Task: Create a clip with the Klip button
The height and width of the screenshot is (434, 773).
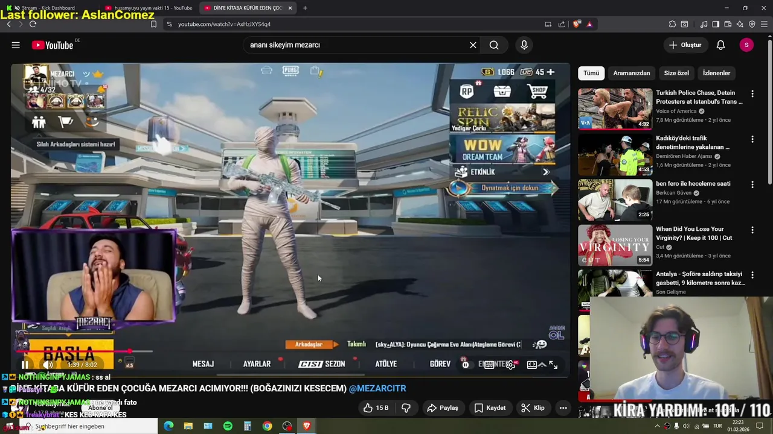Action: (x=533, y=408)
